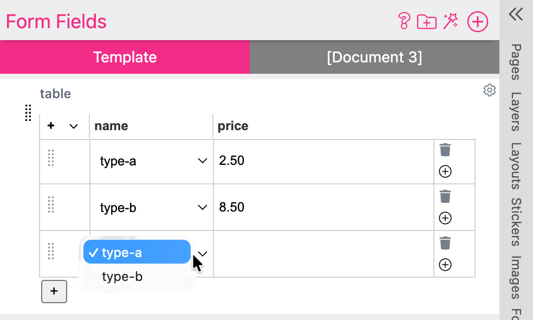Click the name column header
Screen dimensions: 533x320
coord(111,126)
